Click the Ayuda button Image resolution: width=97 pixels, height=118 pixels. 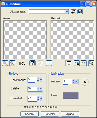(70, 114)
